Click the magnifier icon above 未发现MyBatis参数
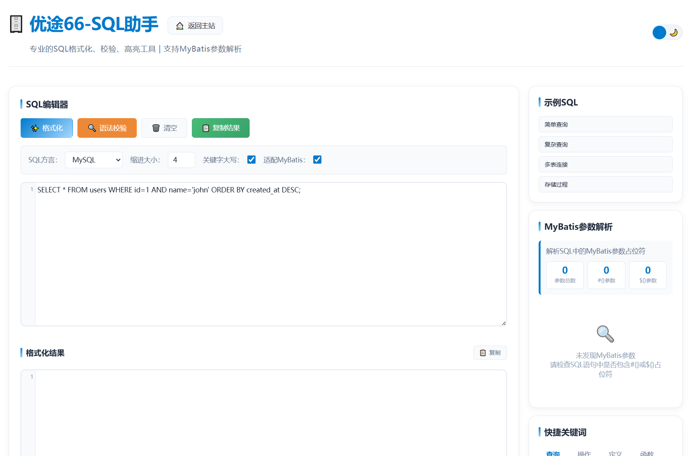 (605, 334)
